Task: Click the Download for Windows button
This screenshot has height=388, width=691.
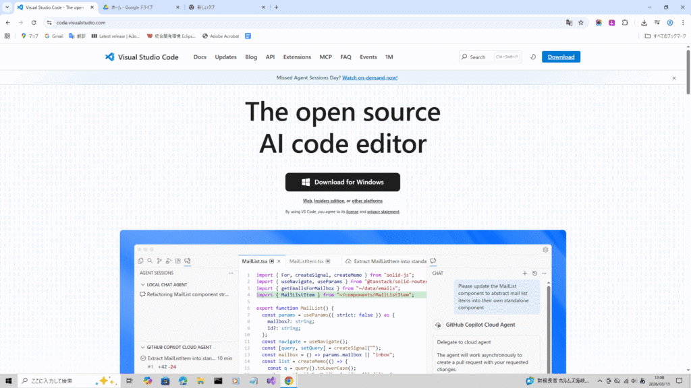Action: coord(342,182)
